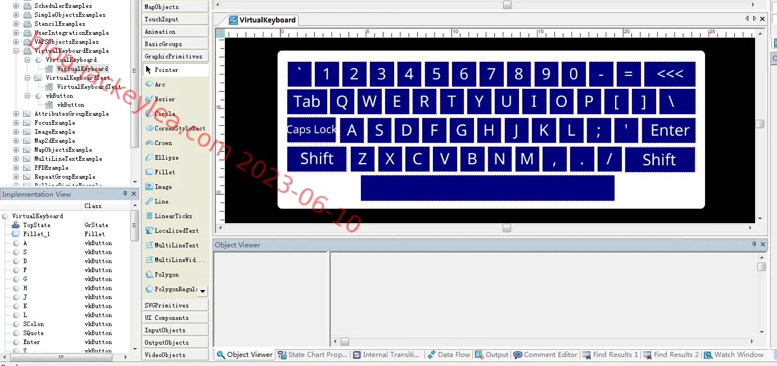The width and height of the screenshot is (777, 366).
Task: Collapse the VirtualKeyboardExample node
Action: pyautogui.click(x=16, y=51)
